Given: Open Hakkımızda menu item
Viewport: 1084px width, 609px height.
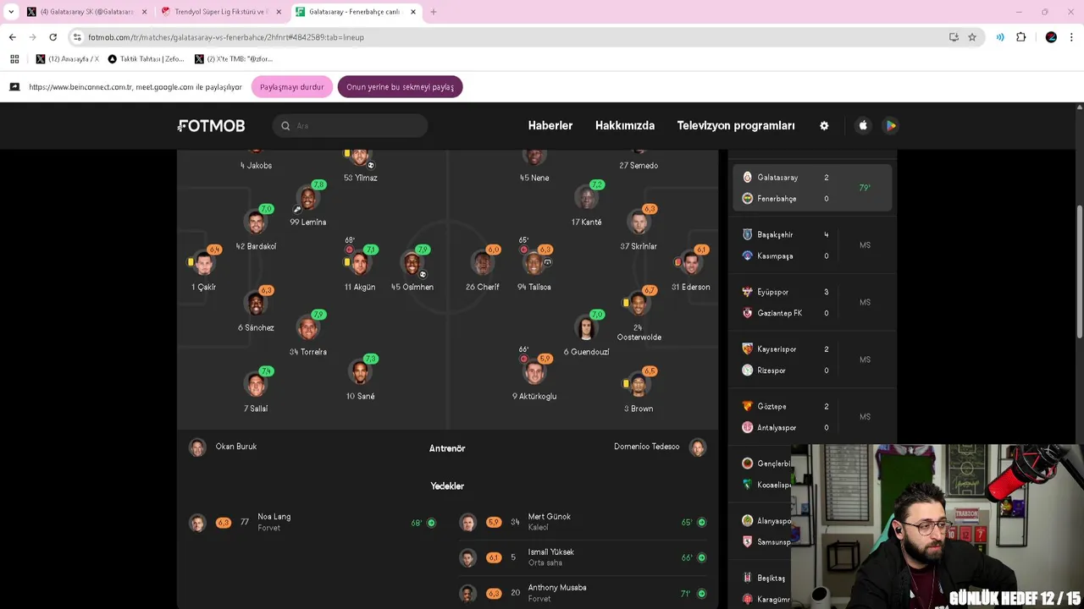Looking at the screenshot, I should (x=625, y=125).
